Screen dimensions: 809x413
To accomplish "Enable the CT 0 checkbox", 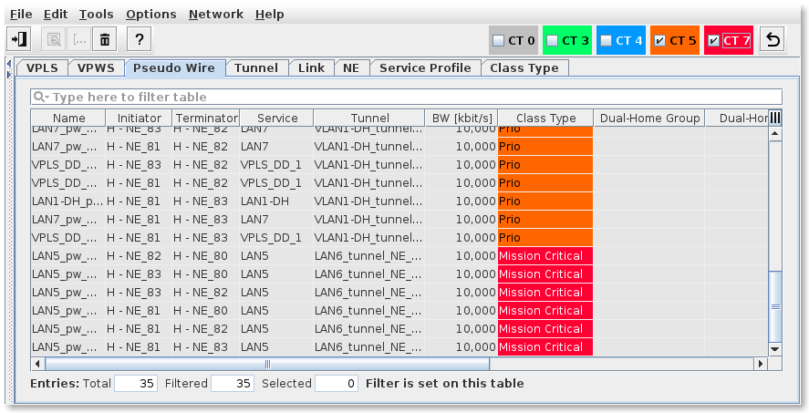I will point(498,40).
